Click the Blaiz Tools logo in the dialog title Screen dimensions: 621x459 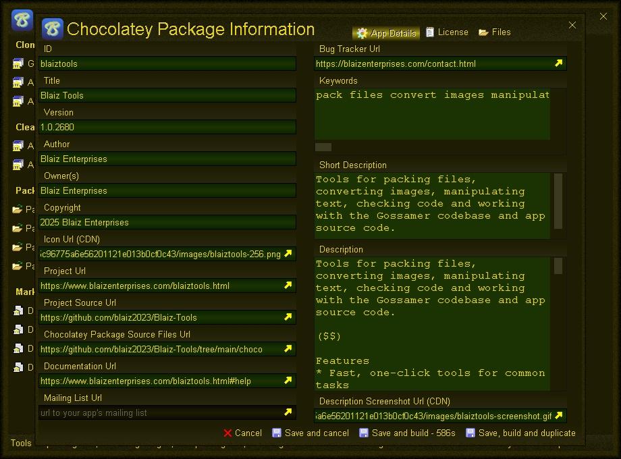point(53,29)
